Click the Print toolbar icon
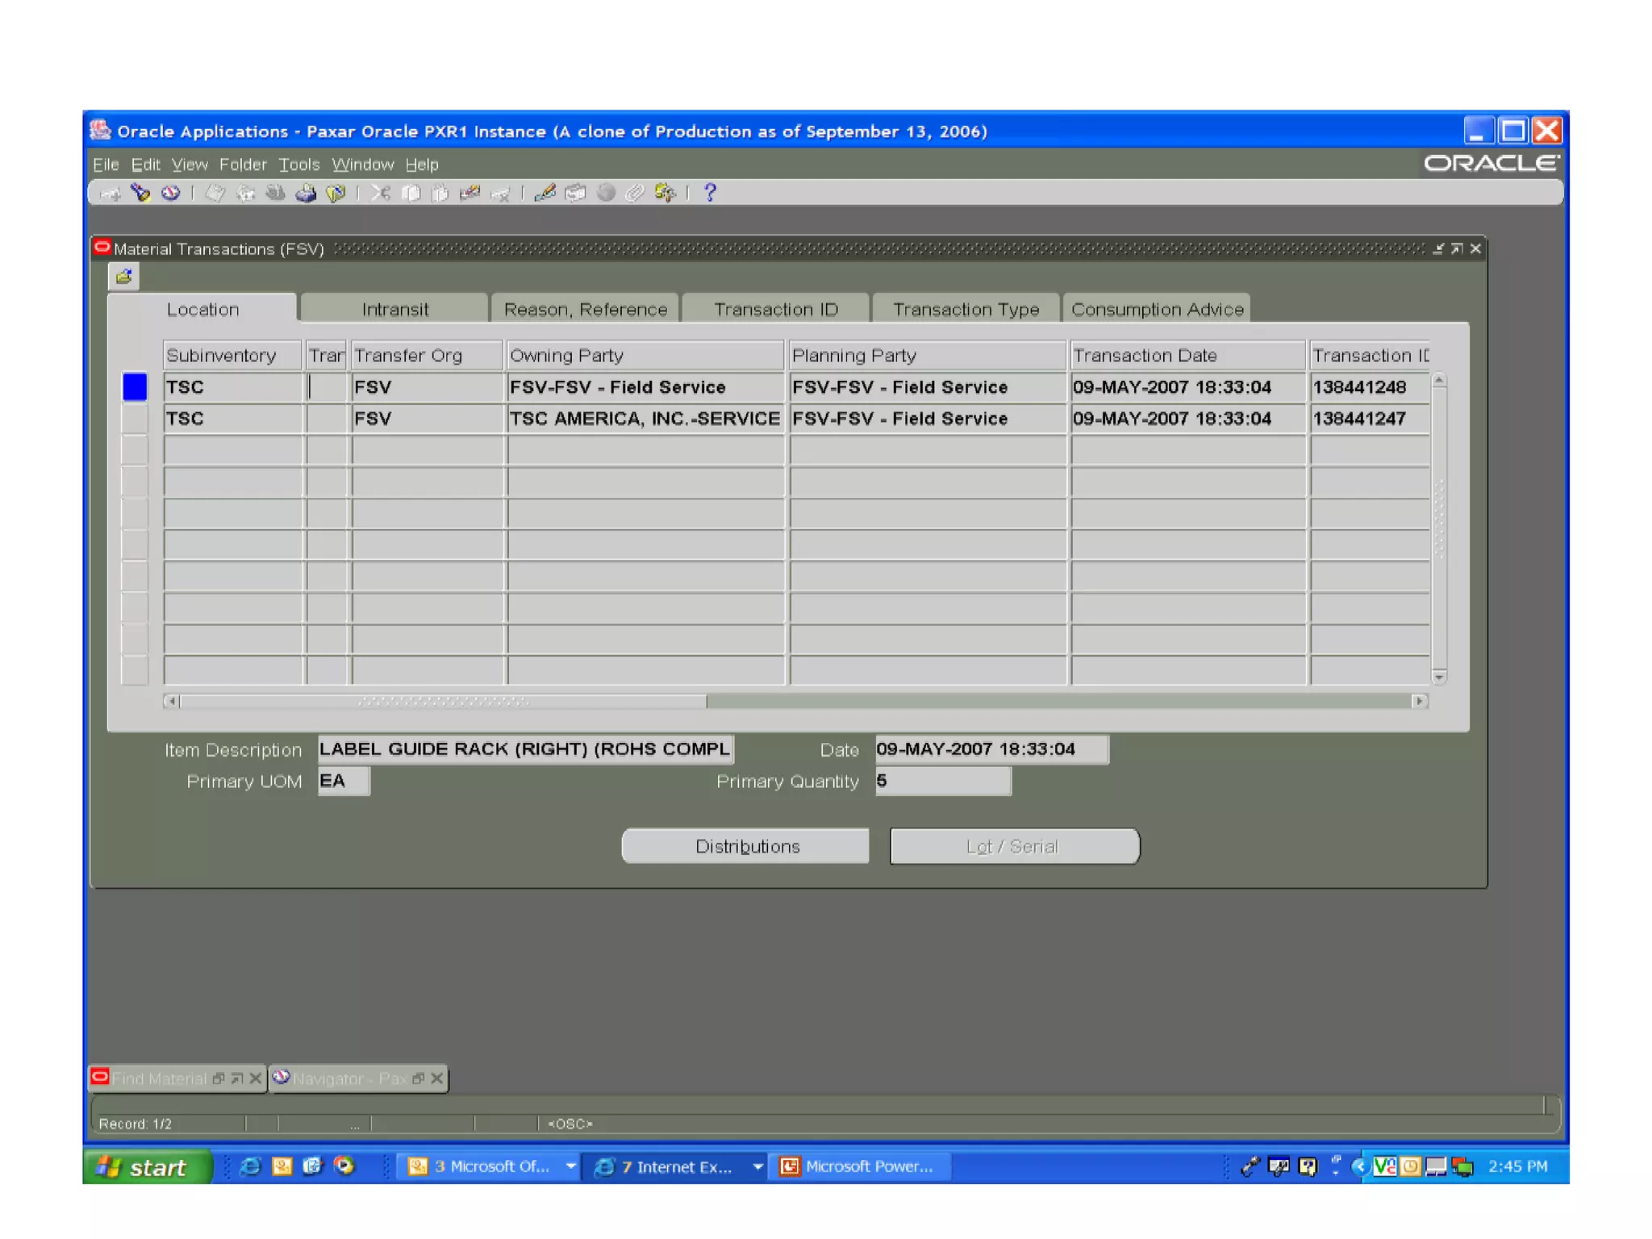This screenshot has width=1652, height=1239. 306,194
